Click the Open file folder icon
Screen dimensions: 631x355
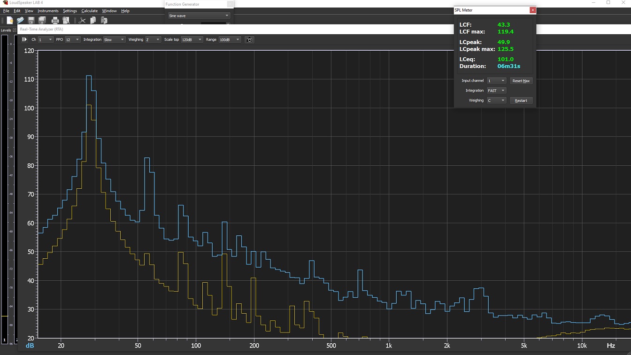click(x=20, y=21)
